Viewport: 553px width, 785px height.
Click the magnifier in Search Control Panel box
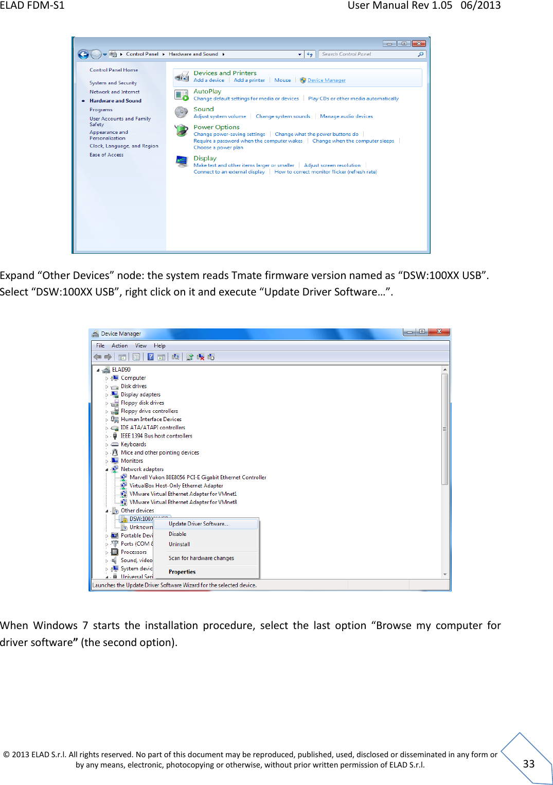pyautogui.click(x=421, y=54)
